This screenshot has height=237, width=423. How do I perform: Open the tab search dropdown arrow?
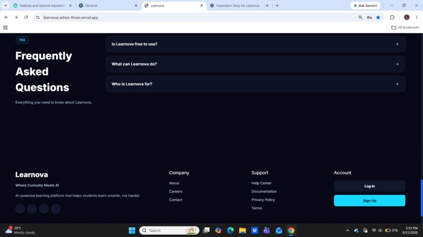(x=5, y=5)
